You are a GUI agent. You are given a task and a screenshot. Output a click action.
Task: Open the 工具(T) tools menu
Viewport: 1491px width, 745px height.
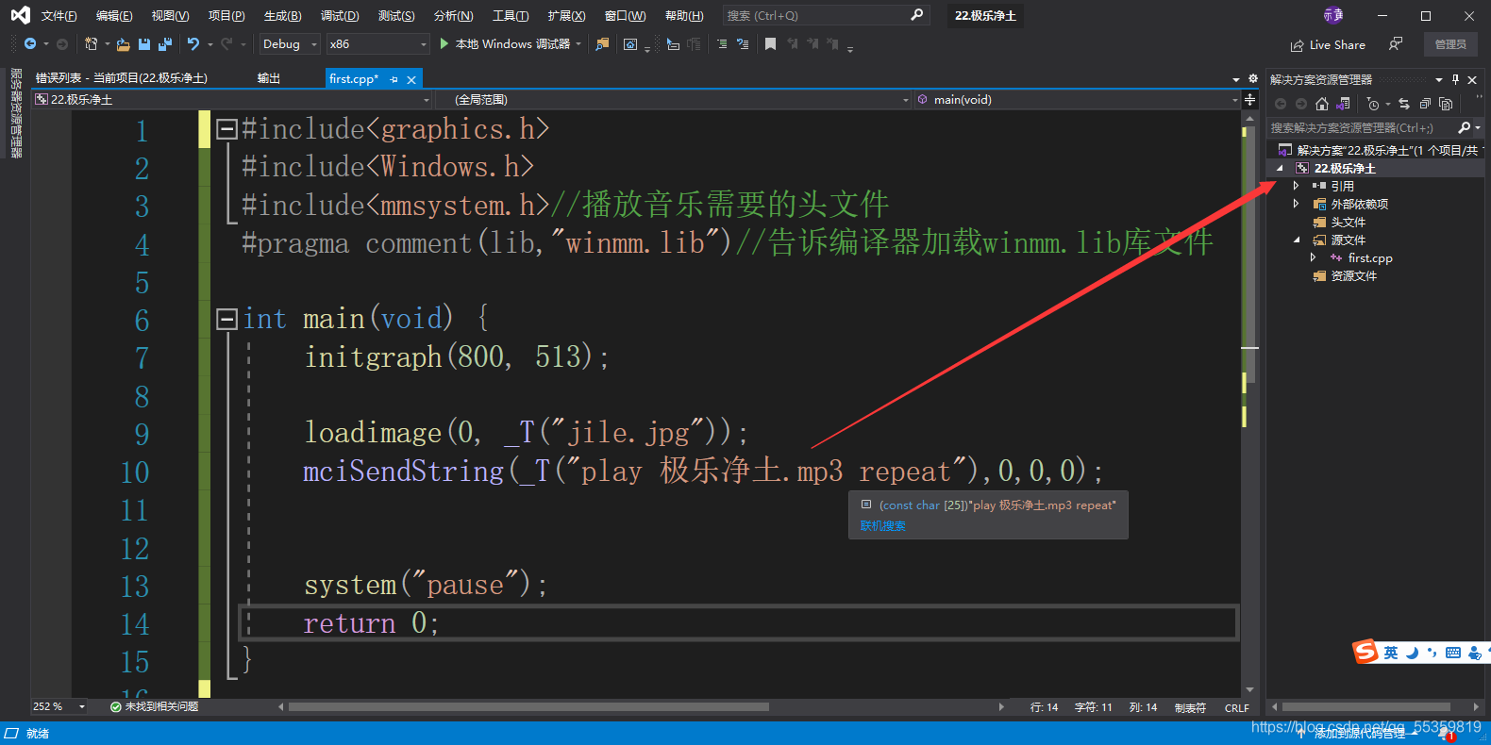click(511, 16)
